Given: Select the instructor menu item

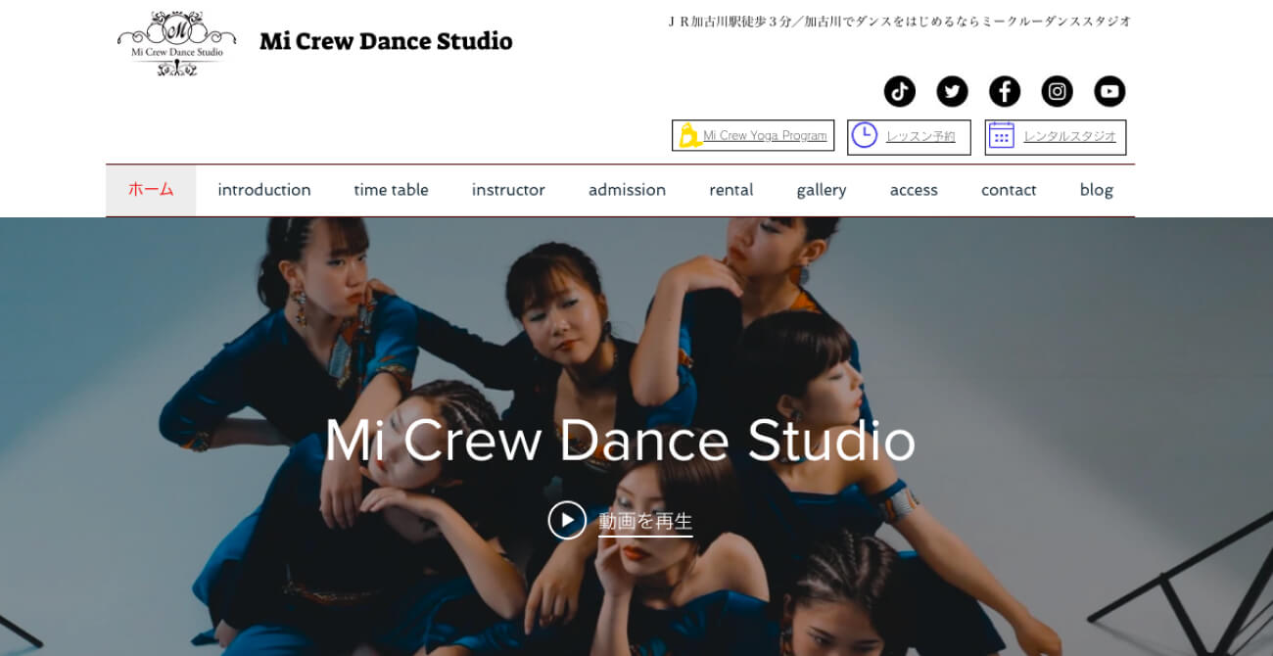Looking at the screenshot, I should (507, 190).
